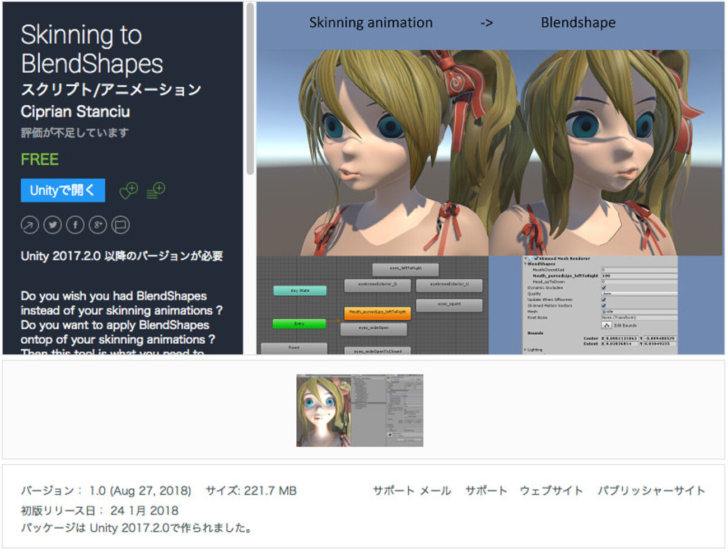728x552 pixels.
Task: Open the パブリッシャーサイト link
Action: click(x=651, y=491)
